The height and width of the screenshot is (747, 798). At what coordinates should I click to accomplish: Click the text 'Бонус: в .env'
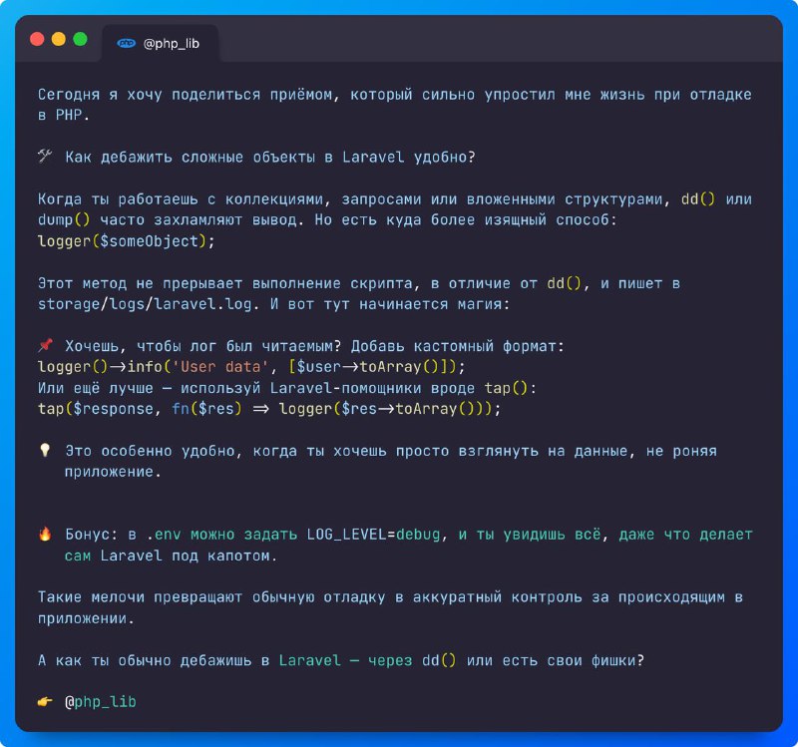pos(123,535)
